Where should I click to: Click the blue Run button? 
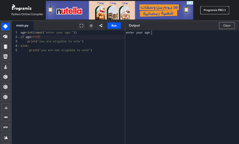click(114, 25)
